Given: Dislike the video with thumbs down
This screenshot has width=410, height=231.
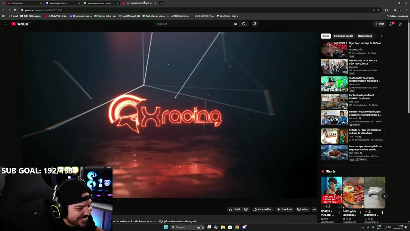Looking at the screenshot, I should 246,210.
